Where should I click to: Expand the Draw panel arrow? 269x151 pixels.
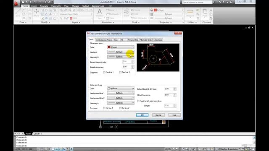point(26,22)
